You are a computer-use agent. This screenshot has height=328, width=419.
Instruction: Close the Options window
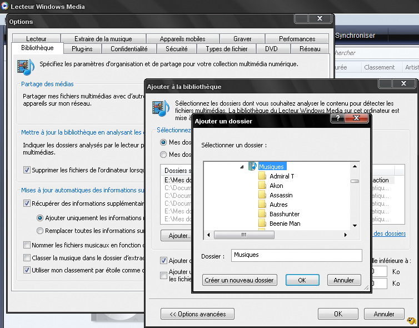[320, 18]
